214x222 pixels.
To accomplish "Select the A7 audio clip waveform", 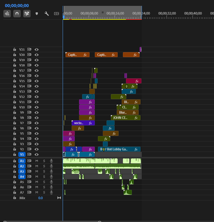I will [x=128, y=192].
